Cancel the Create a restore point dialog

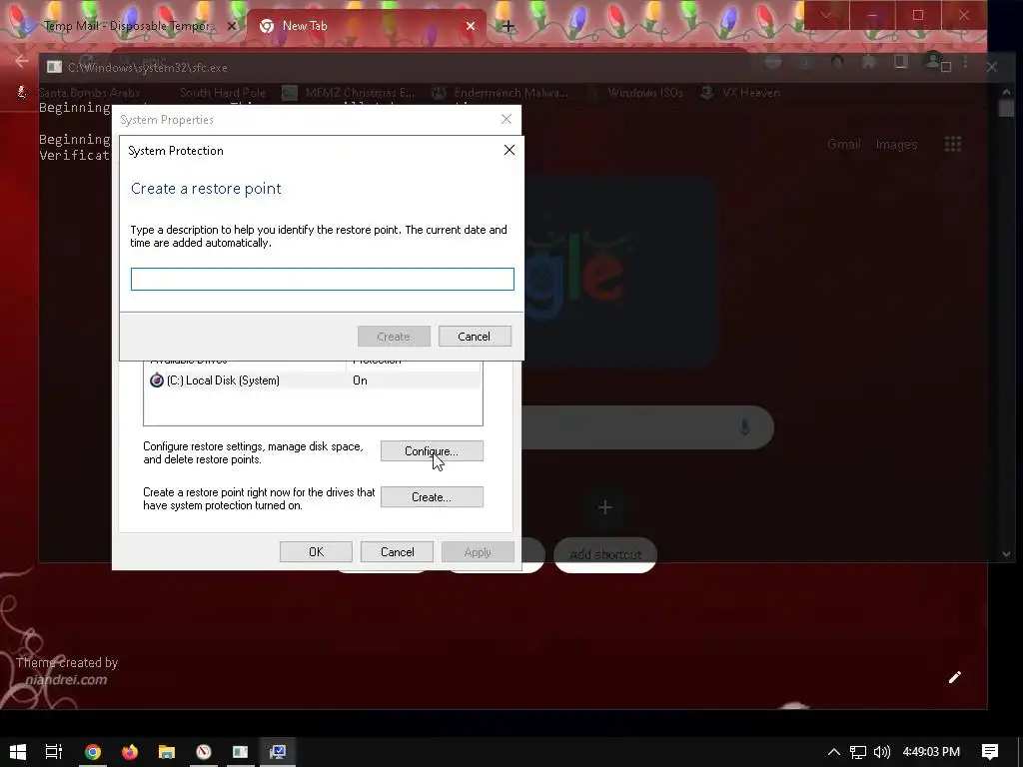[x=475, y=337]
